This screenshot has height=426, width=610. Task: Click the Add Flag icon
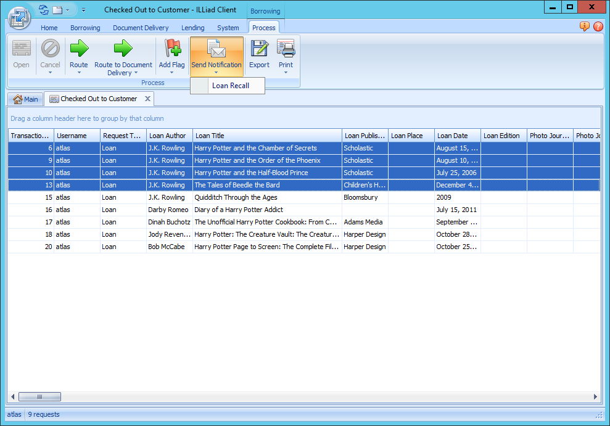click(x=171, y=49)
